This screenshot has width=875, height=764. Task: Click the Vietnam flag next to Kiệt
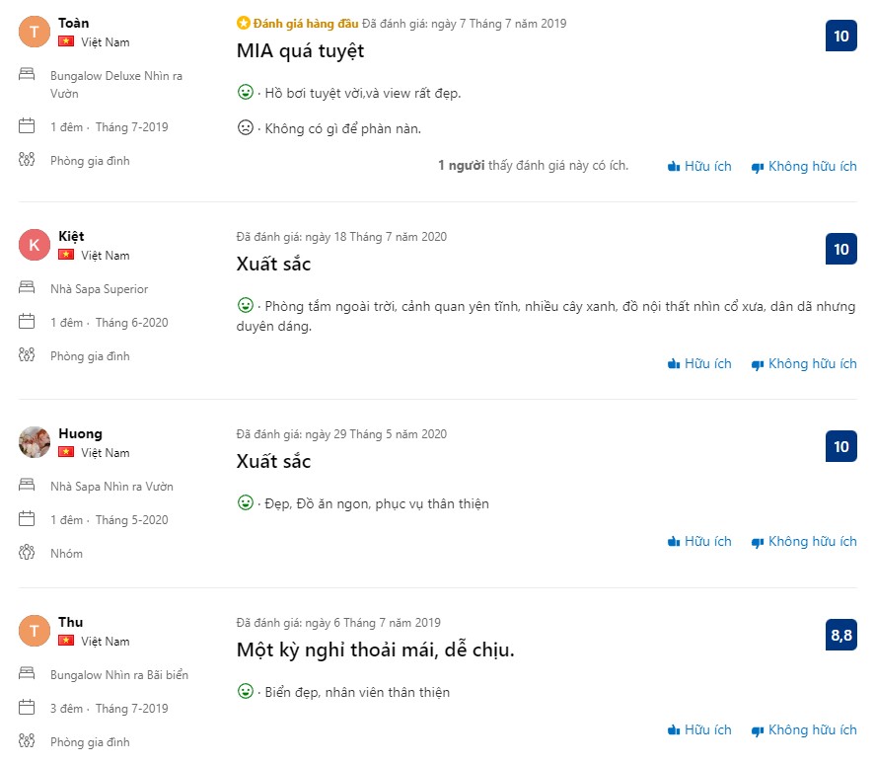66,255
